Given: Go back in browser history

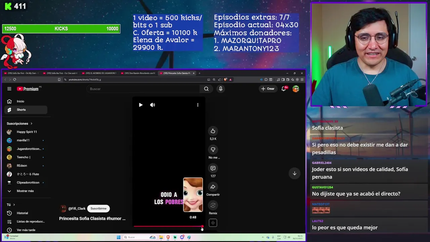Looking at the screenshot, I should click(5, 80).
